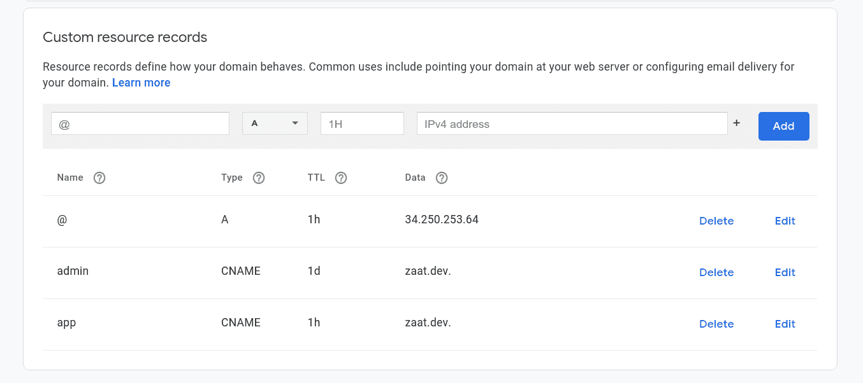Click the help icon next to Name
The width and height of the screenshot is (863, 383).
tap(99, 178)
